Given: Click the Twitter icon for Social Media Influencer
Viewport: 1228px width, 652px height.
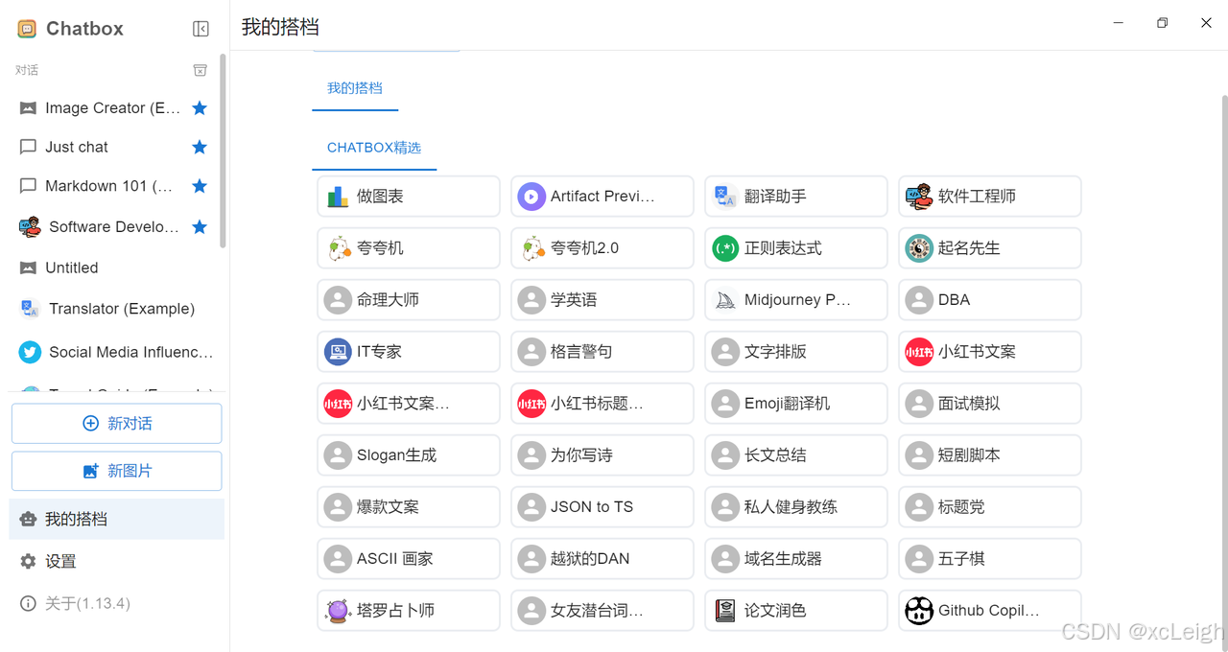Looking at the screenshot, I should click(x=30, y=352).
